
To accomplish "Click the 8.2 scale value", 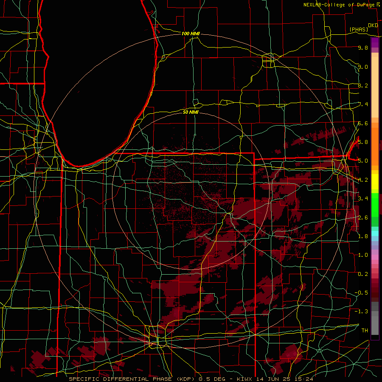I will 363,85.
